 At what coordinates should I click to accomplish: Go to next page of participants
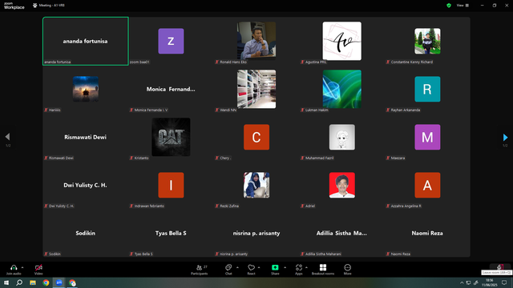pos(505,137)
